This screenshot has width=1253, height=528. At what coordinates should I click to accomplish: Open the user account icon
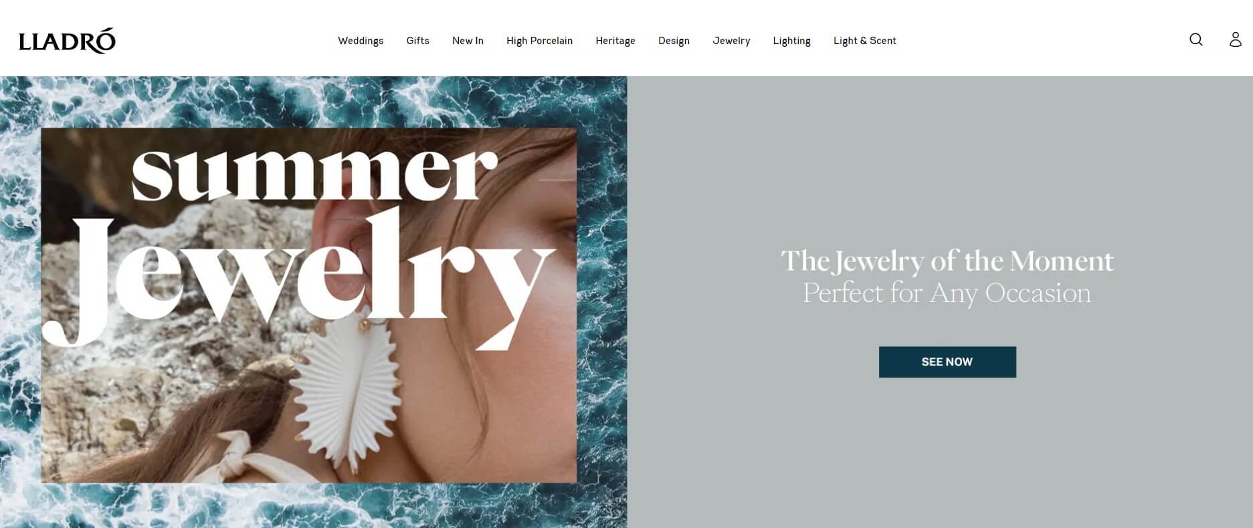click(1235, 40)
